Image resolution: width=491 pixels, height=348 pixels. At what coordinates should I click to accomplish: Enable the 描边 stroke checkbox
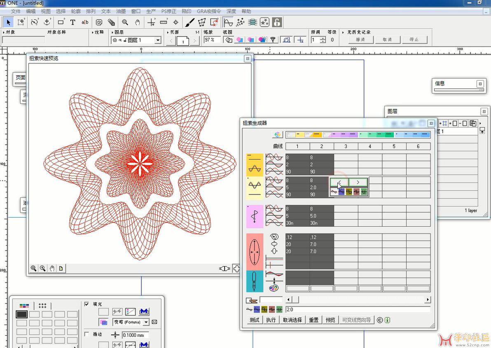tap(87, 334)
